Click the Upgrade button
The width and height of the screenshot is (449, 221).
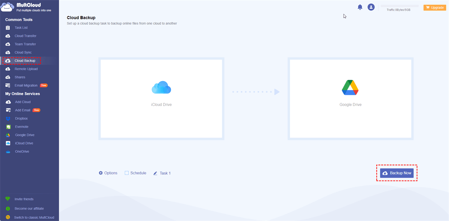click(434, 7)
